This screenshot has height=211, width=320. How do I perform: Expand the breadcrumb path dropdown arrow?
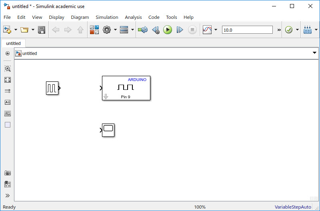pos(314,53)
